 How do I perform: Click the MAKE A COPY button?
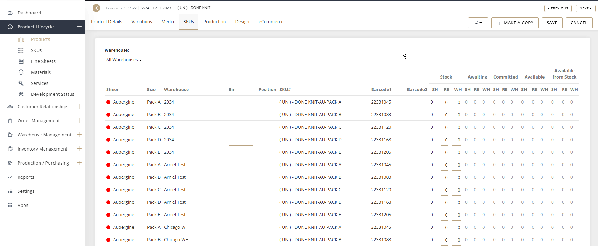[515, 23]
